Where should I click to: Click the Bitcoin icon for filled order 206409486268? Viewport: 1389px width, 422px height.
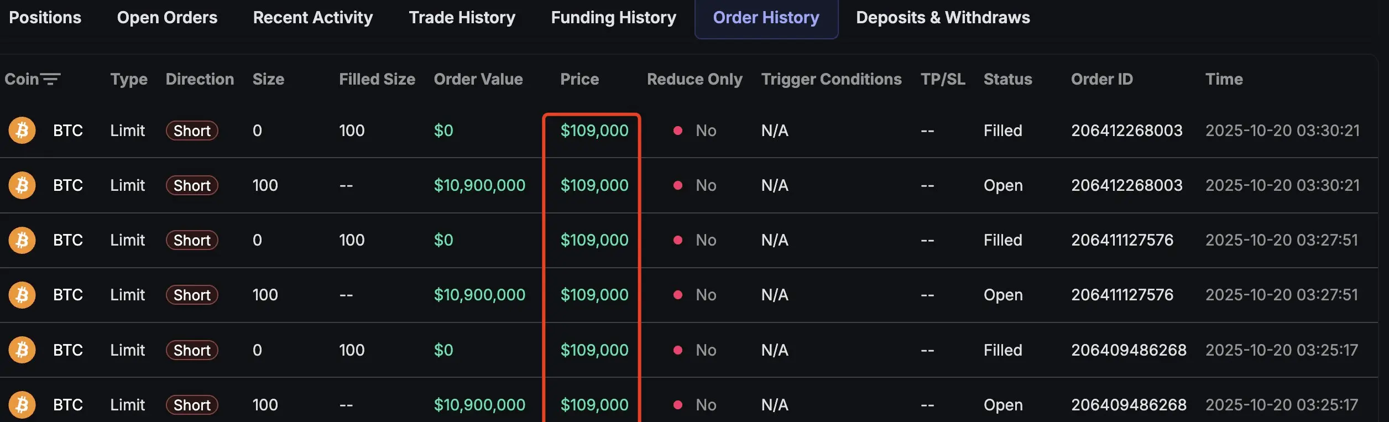click(x=22, y=350)
